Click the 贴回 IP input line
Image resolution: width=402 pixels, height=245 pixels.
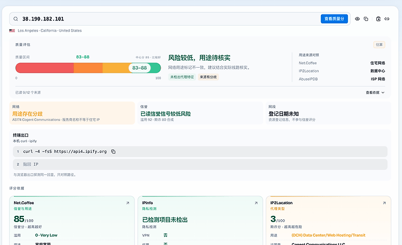pos(200,164)
